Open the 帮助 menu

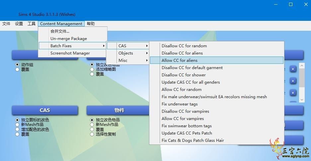tap(91, 24)
